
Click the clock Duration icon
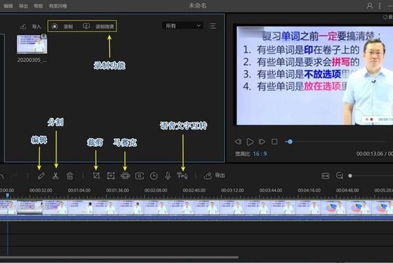[154, 176]
